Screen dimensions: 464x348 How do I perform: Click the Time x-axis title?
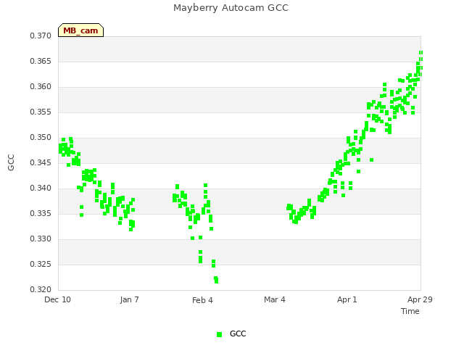tap(410, 311)
